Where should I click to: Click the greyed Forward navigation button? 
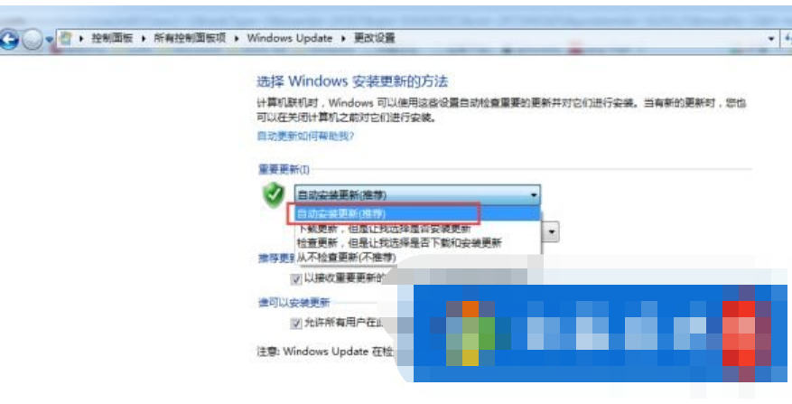(33, 40)
